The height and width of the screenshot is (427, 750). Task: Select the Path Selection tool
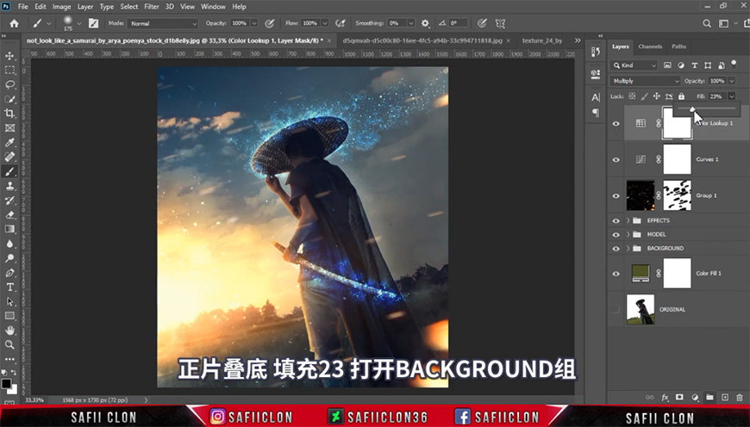pyautogui.click(x=9, y=301)
